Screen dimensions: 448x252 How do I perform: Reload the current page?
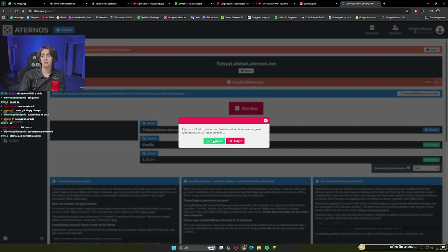(16, 11)
